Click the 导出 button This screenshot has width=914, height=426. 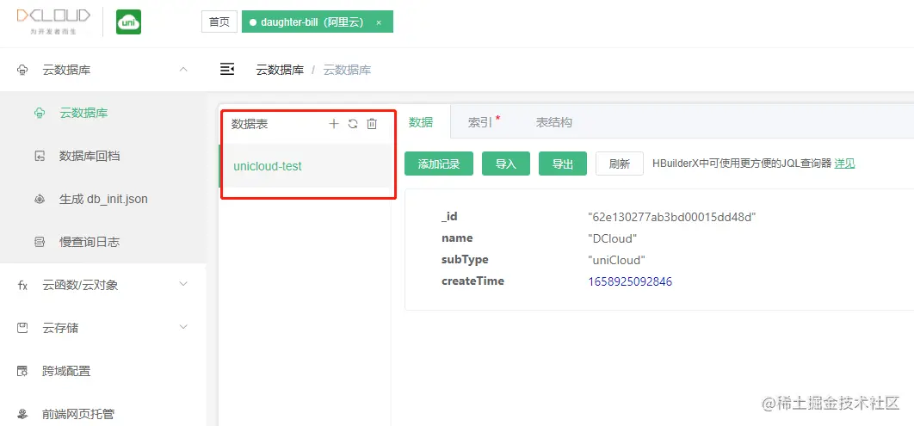[563, 164]
